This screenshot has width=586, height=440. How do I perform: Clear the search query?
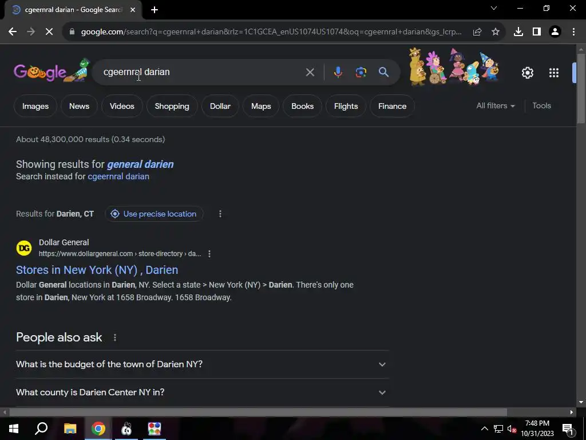pos(310,72)
